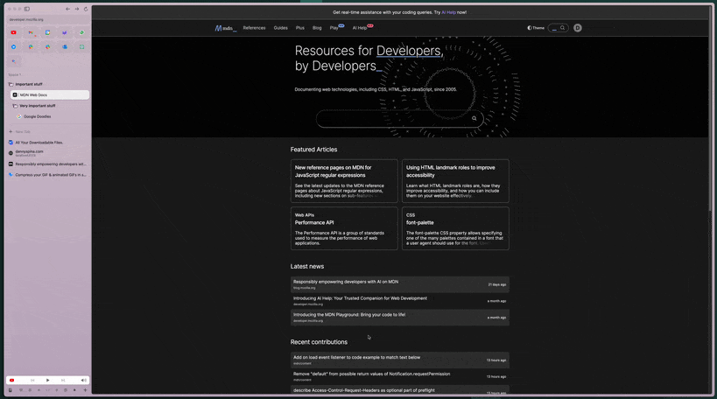Click AI Help link in top banner
This screenshot has width=717, height=399.
[448, 12]
